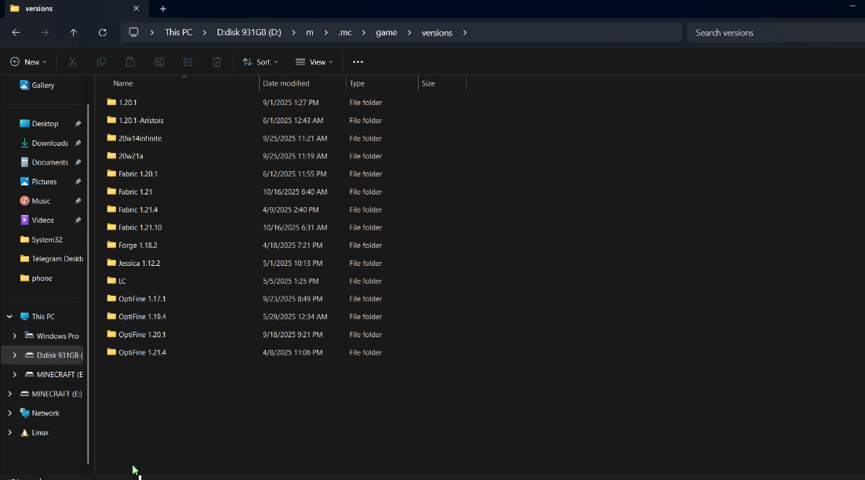This screenshot has height=480, width=865.
Task: Expand the Windows Pro drive node
Action: (14, 336)
